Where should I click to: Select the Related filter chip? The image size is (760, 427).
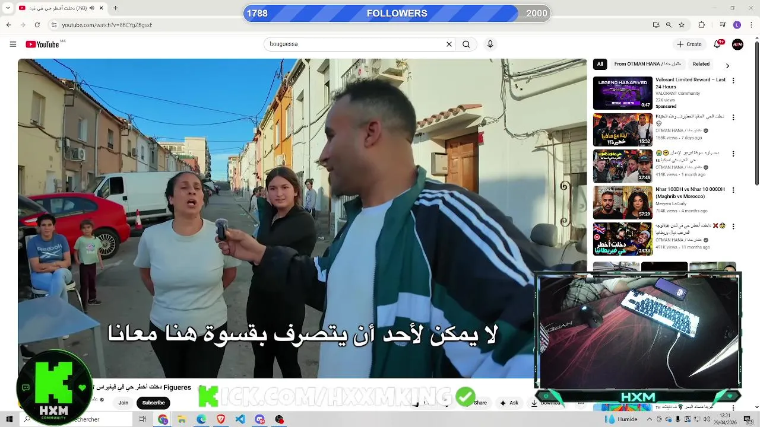tap(701, 64)
